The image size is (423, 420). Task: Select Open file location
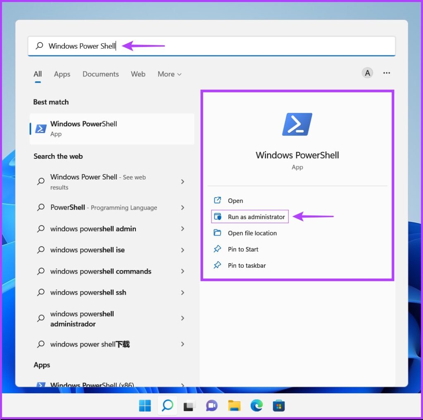click(x=252, y=233)
